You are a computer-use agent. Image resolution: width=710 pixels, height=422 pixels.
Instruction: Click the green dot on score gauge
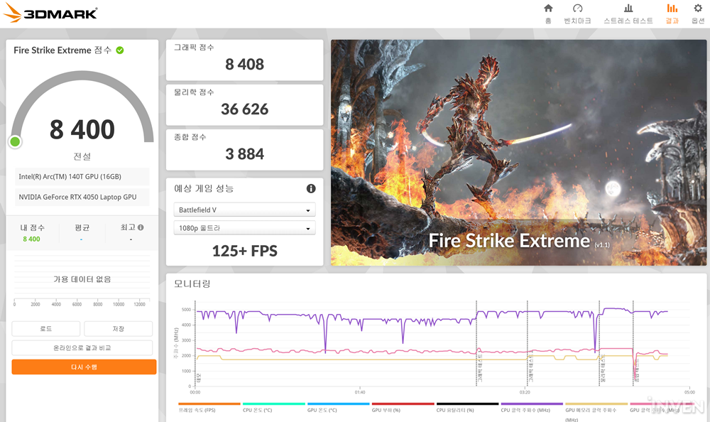pos(15,142)
